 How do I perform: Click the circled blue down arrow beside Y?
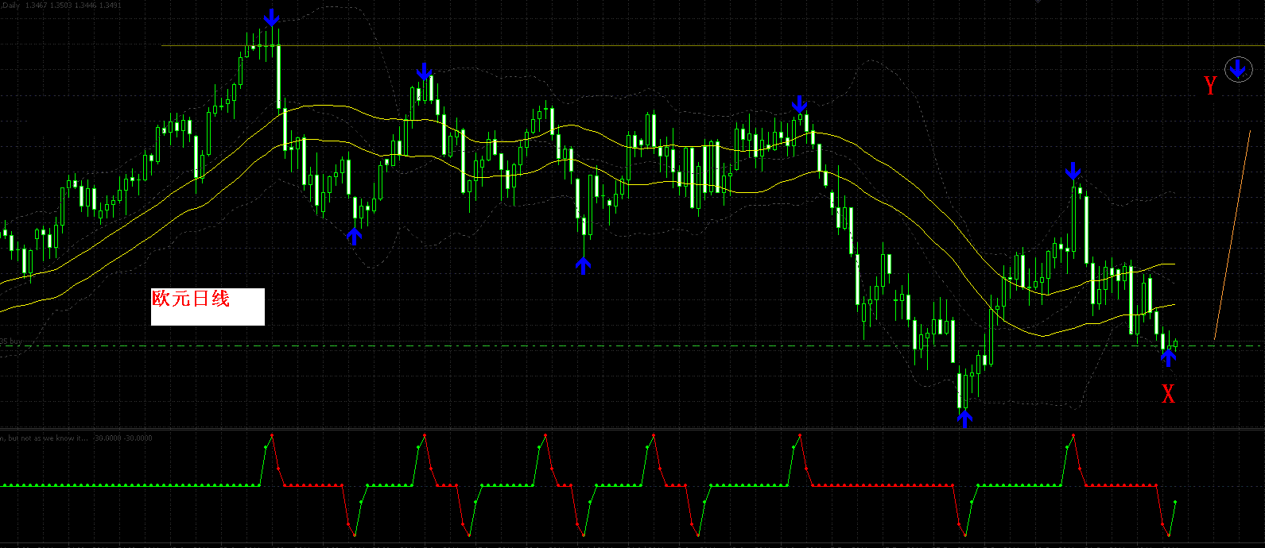1237,69
